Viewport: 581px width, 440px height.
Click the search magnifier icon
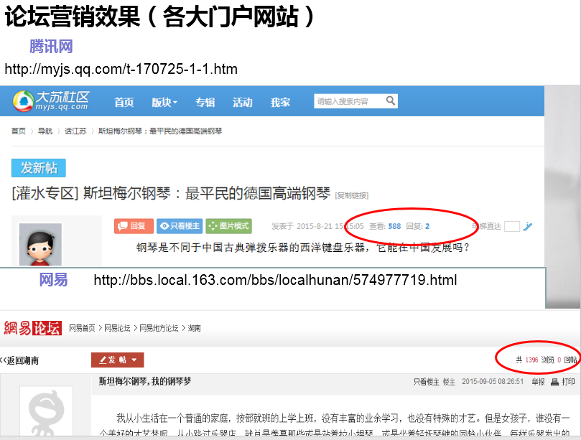click(390, 100)
